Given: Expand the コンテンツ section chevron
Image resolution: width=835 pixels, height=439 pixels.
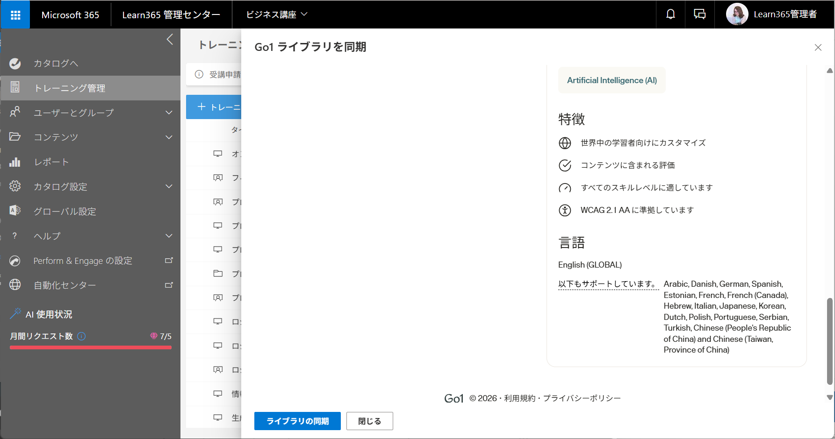Looking at the screenshot, I should click(x=169, y=137).
